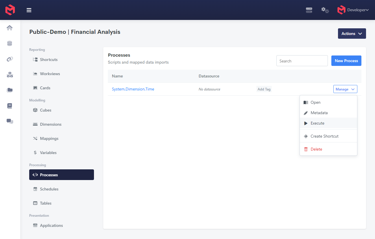Click the home icon in left sidebar
Image resolution: width=375 pixels, height=239 pixels.
10,28
